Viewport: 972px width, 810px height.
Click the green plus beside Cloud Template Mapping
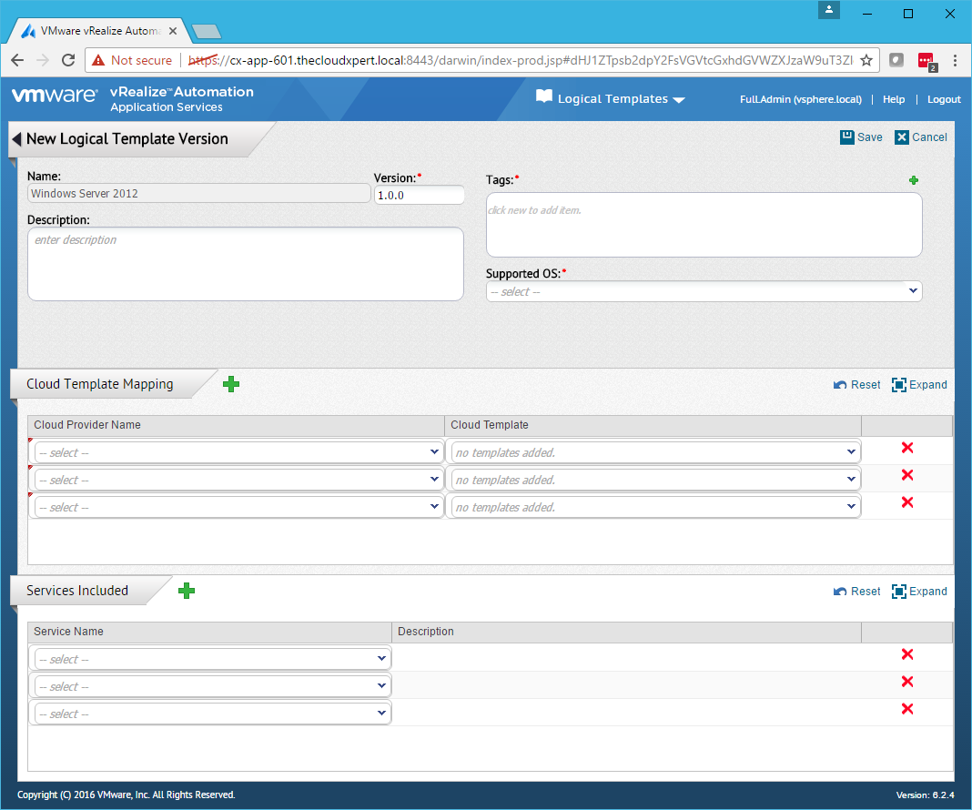click(x=231, y=384)
